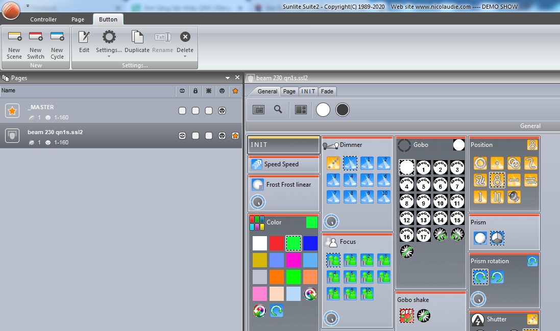
Task: Select the red color swatch
Action: 277,243
